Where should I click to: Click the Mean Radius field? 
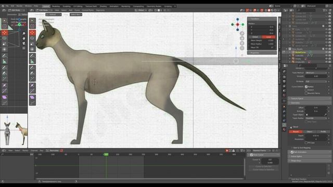[262, 44]
